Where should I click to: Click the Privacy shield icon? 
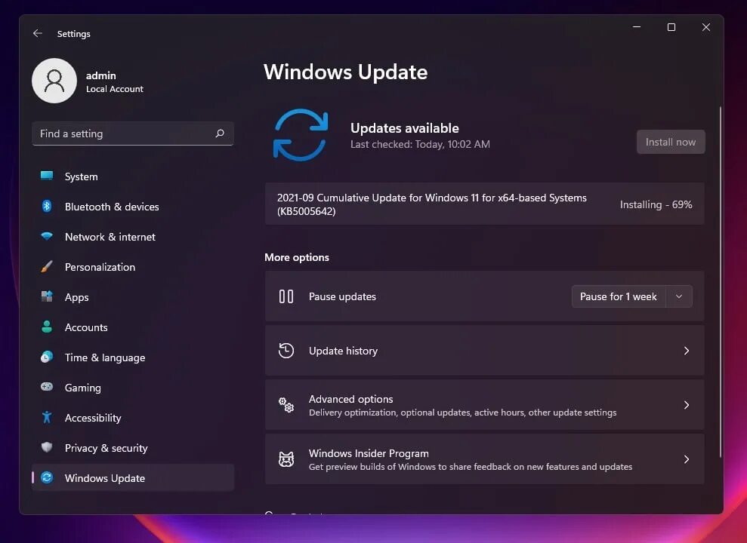tap(47, 447)
